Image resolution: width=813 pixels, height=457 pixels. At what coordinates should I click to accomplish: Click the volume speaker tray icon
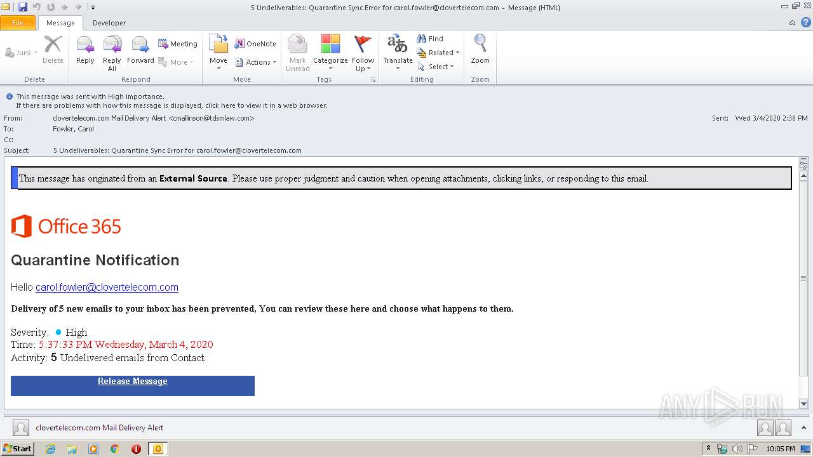tap(737, 449)
